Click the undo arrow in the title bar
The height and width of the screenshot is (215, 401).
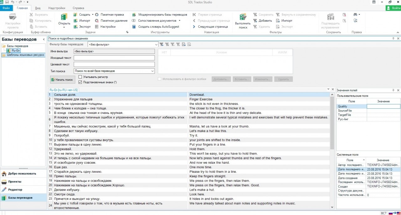coord(13,2)
